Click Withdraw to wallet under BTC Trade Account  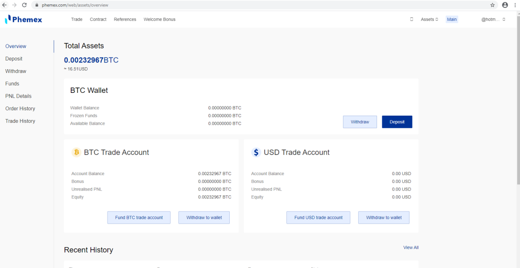tap(204, 218)
